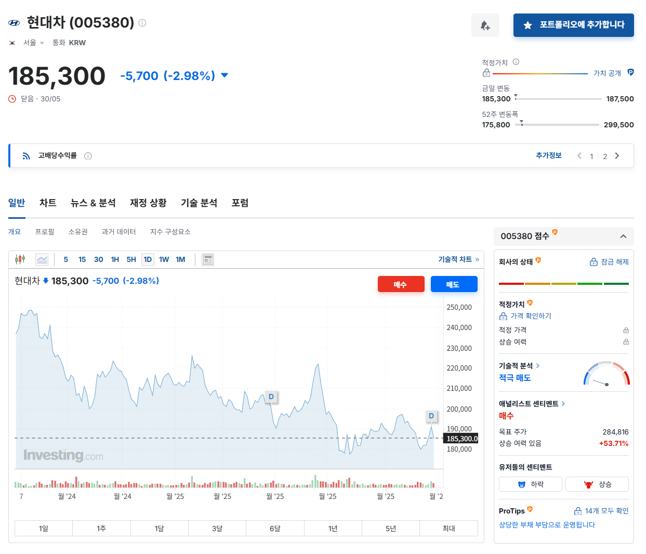Vote 상승 with the bull button
This screenshot has height=554, width=646.
click(x=597, y=484)
